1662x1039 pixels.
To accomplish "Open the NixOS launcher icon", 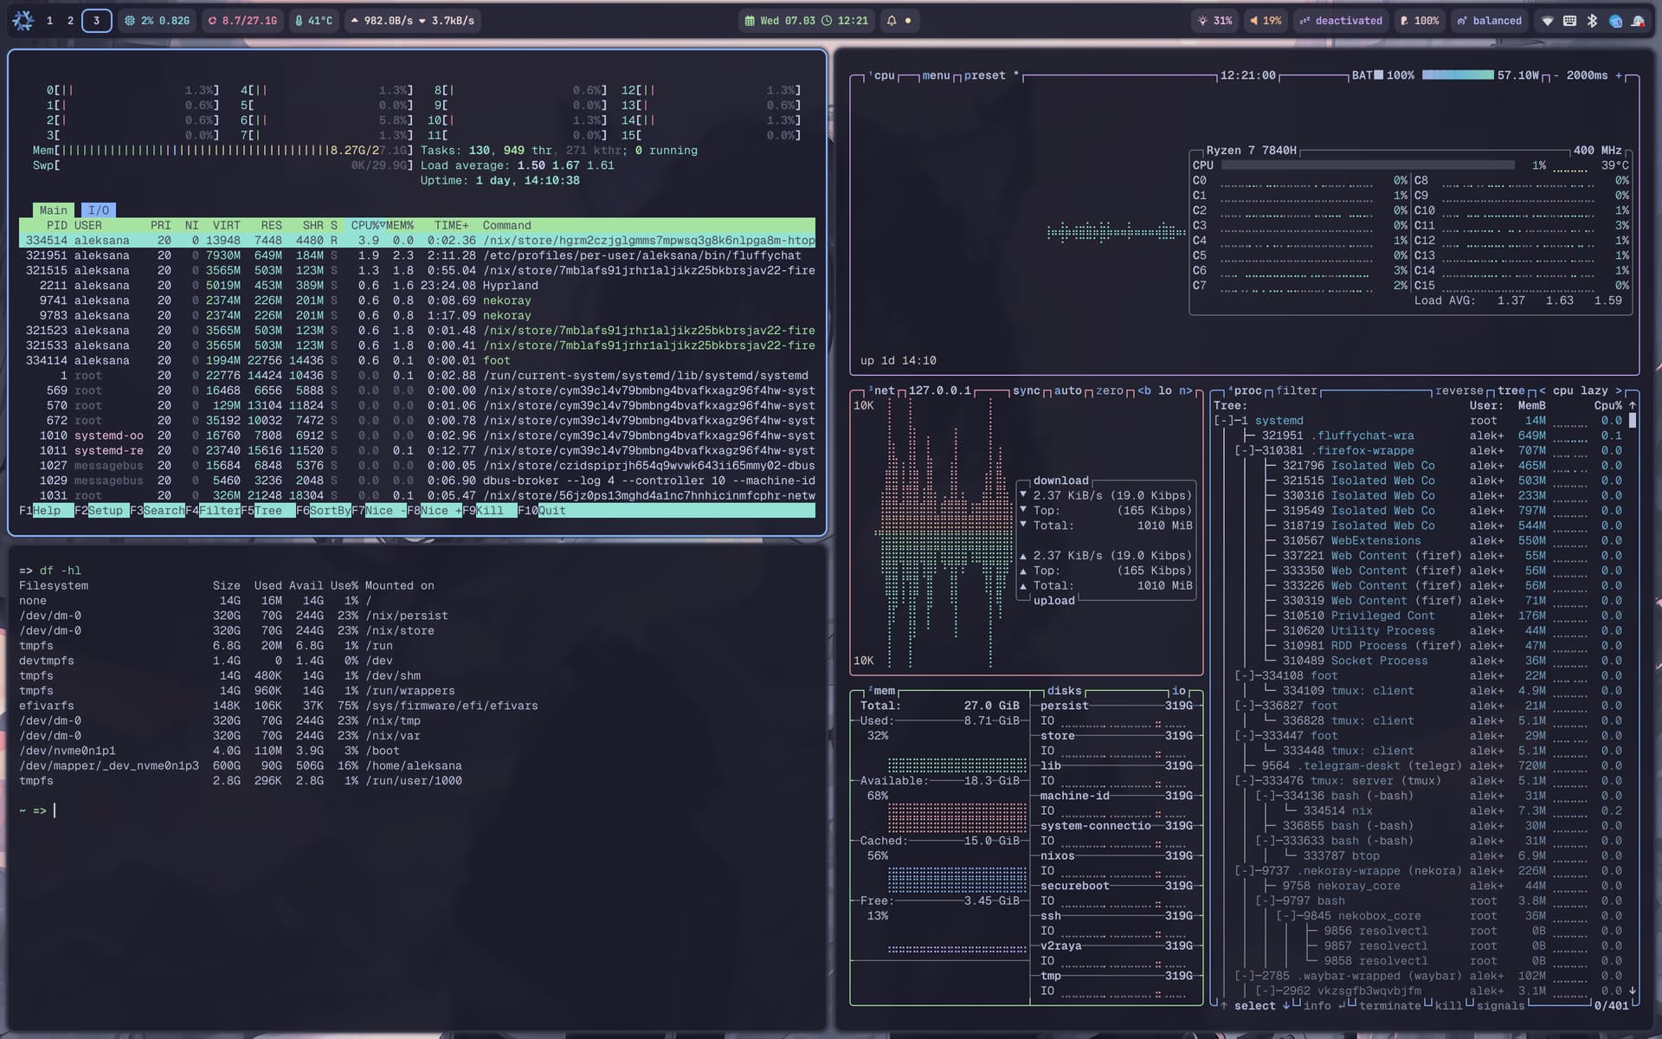I will click(23, 21).
